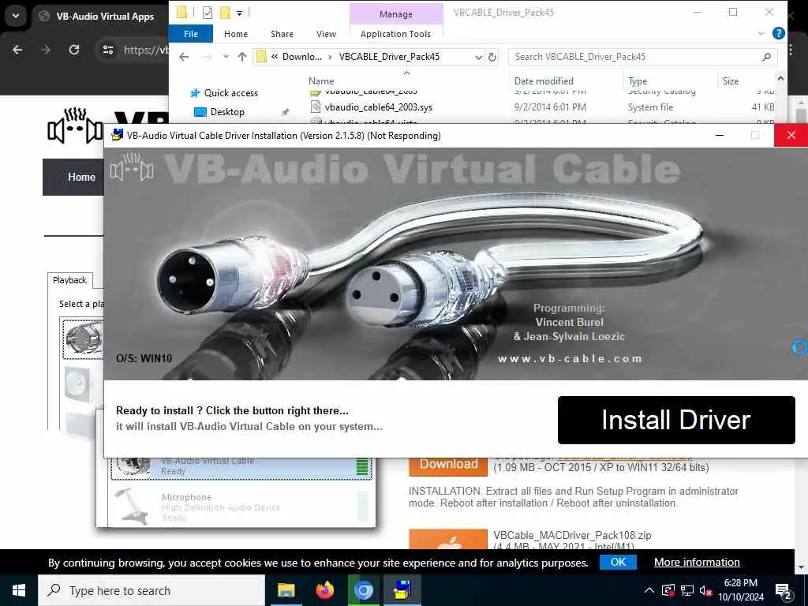Click the www.vb-cable.com text in installer
The width and height of the screenshot is (808, 606).
[x=570, y=359]
